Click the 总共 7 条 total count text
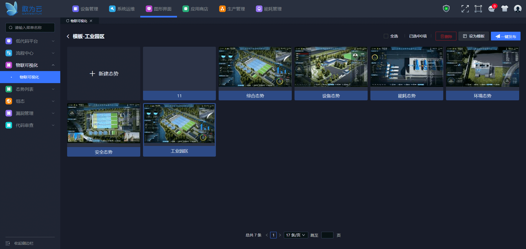The width and height of the screenshot is (526, 249). coord(254,235)
